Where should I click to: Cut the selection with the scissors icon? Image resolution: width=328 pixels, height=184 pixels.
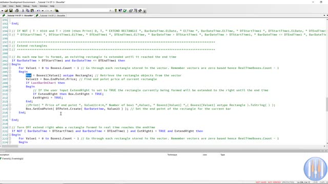(x=23, y=10)
